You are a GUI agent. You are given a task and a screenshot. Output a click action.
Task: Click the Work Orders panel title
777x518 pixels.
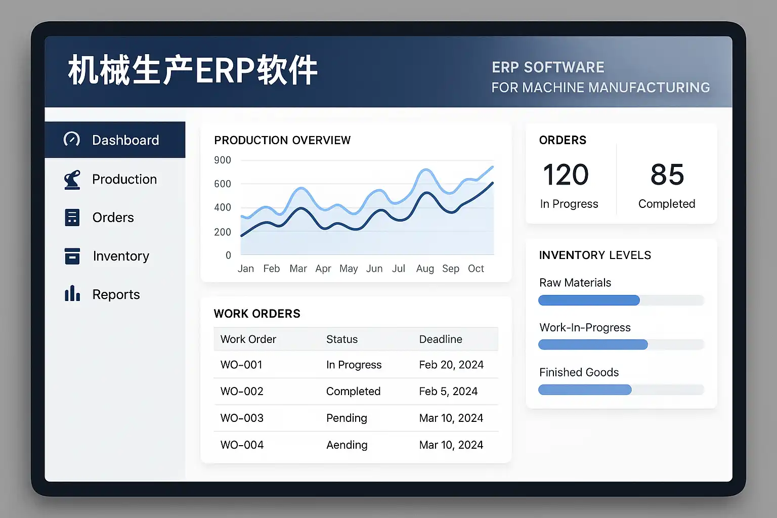[x=257, y=314]
